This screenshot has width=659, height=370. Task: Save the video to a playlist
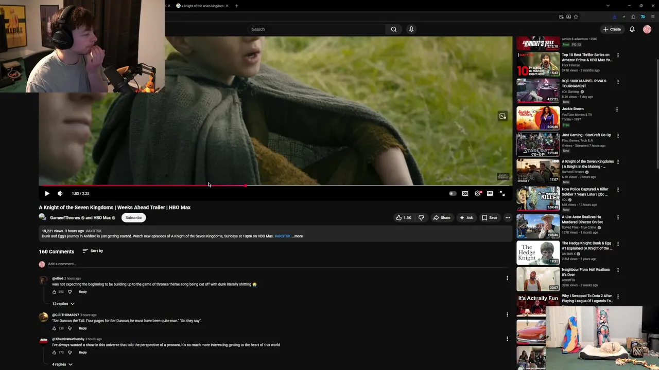click(489, 217)
